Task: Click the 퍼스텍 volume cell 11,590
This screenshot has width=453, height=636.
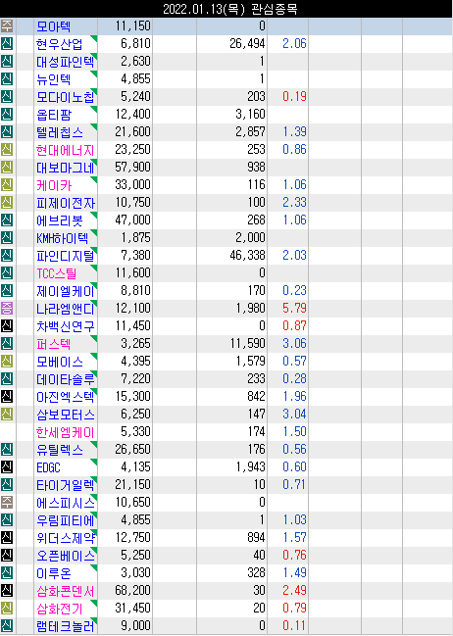Action: pos(248,344)
